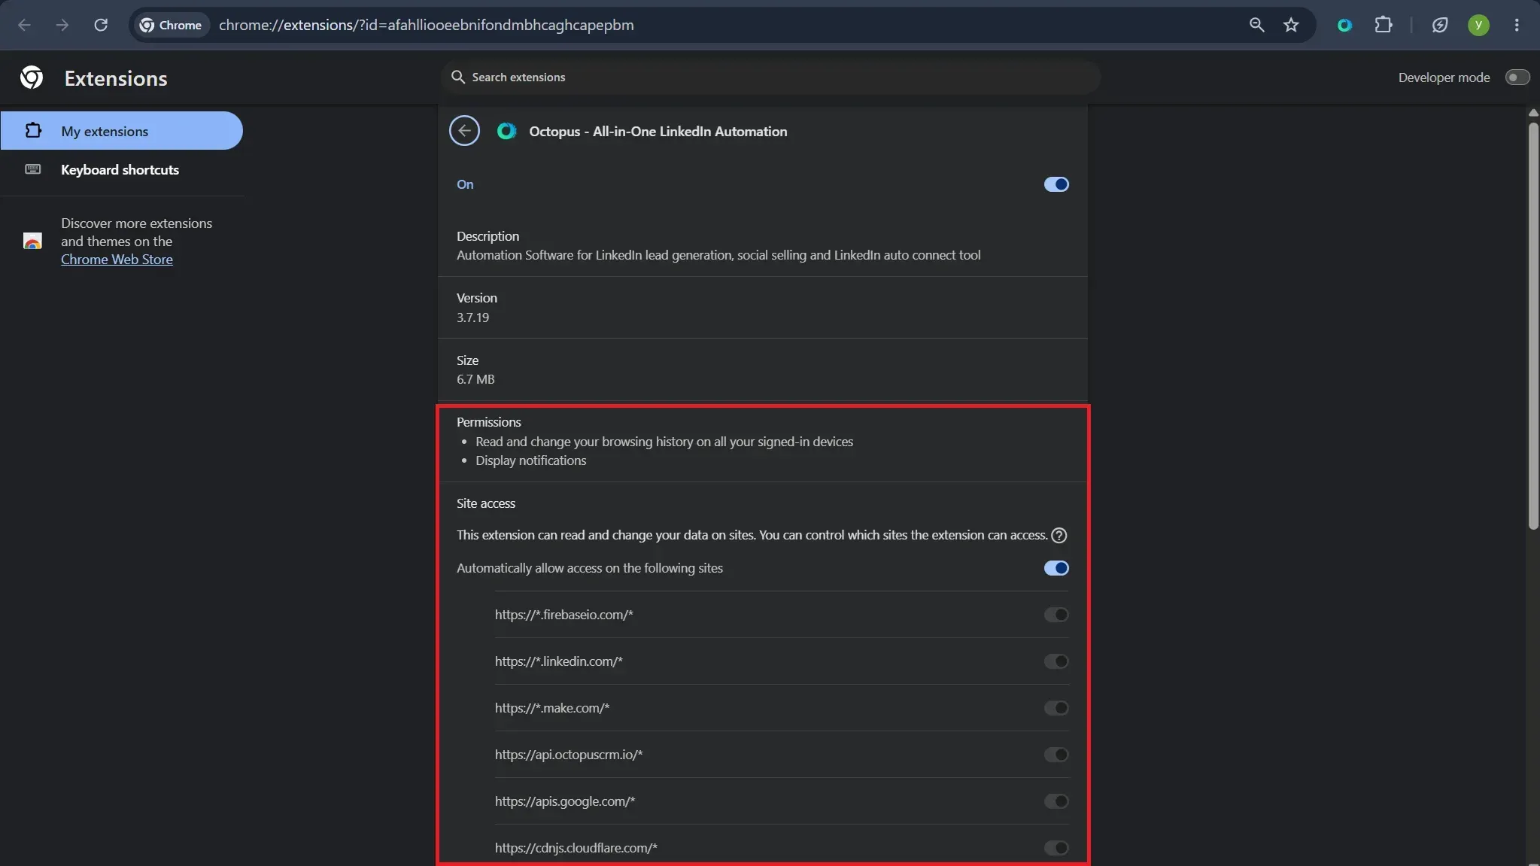Screen dimensions: 1540x866
Task: Toggle Developer mode switch
Action: click(x=1517, y=77)
